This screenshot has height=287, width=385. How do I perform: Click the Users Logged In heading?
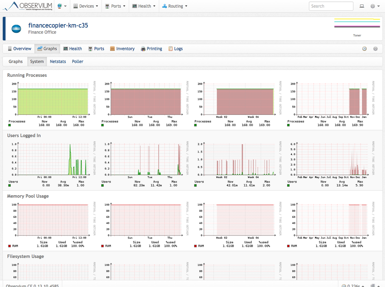[x=24, y=136]
